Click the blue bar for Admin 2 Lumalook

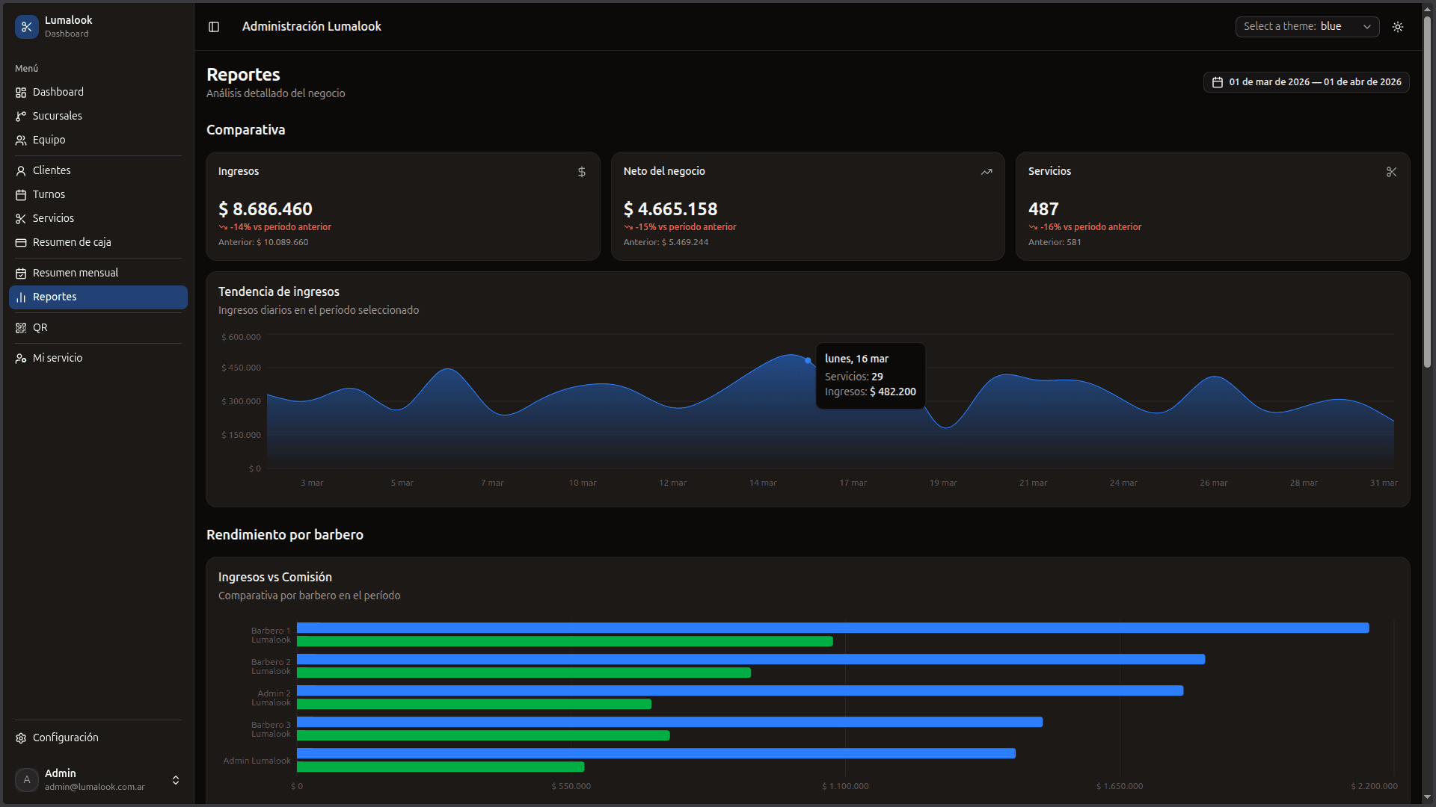click(x=740, y=690)
